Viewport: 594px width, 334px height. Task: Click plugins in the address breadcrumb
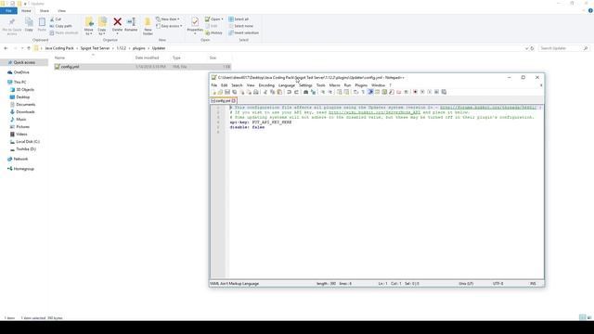pos(139,48)
